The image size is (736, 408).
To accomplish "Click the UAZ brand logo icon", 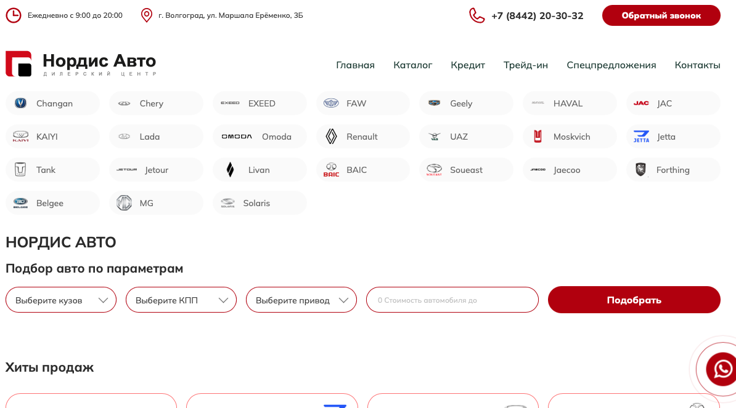I will pos(434,137).
